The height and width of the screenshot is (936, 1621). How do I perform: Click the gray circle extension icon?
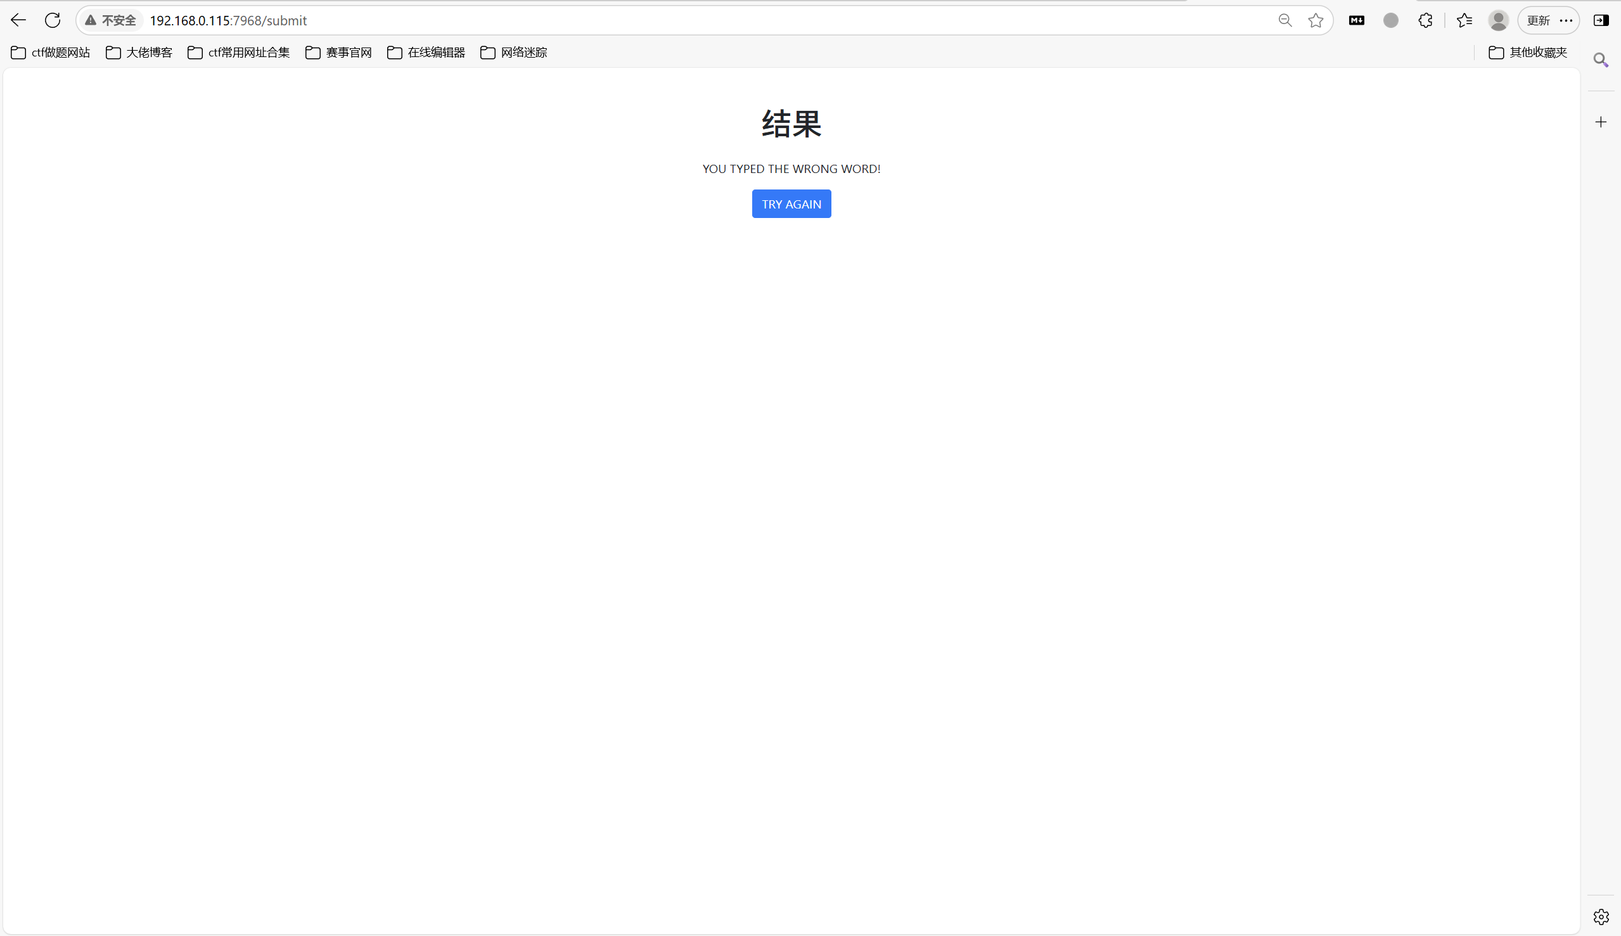pyautogui.click(x=1391, y=20)
